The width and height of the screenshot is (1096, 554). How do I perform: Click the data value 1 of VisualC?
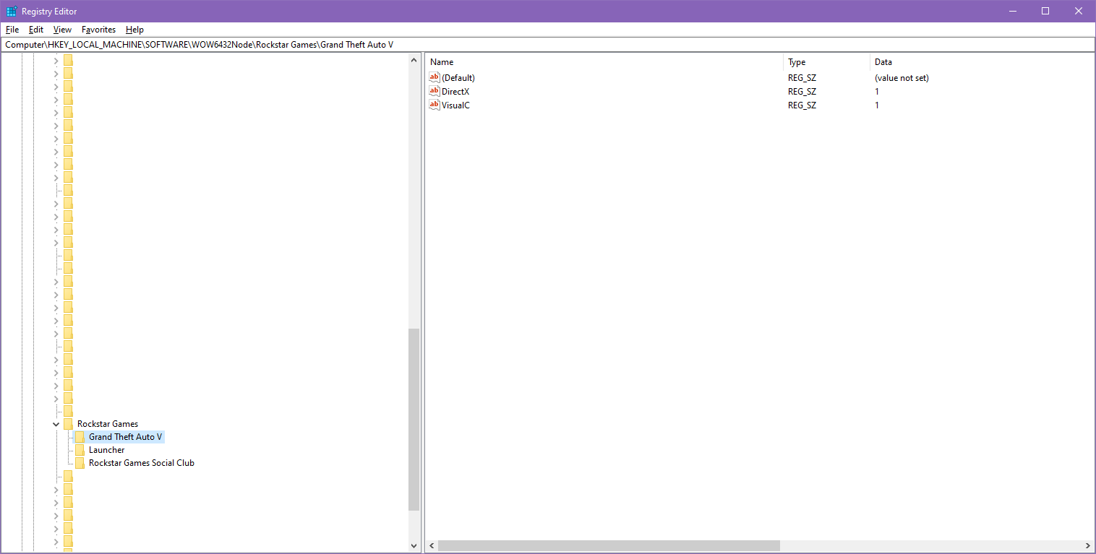point(877,105)
